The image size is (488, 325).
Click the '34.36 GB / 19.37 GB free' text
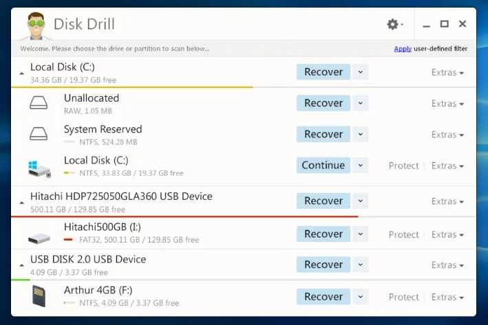73,80
